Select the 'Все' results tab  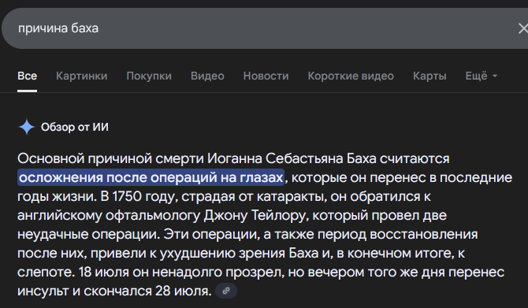coord(28,76)
